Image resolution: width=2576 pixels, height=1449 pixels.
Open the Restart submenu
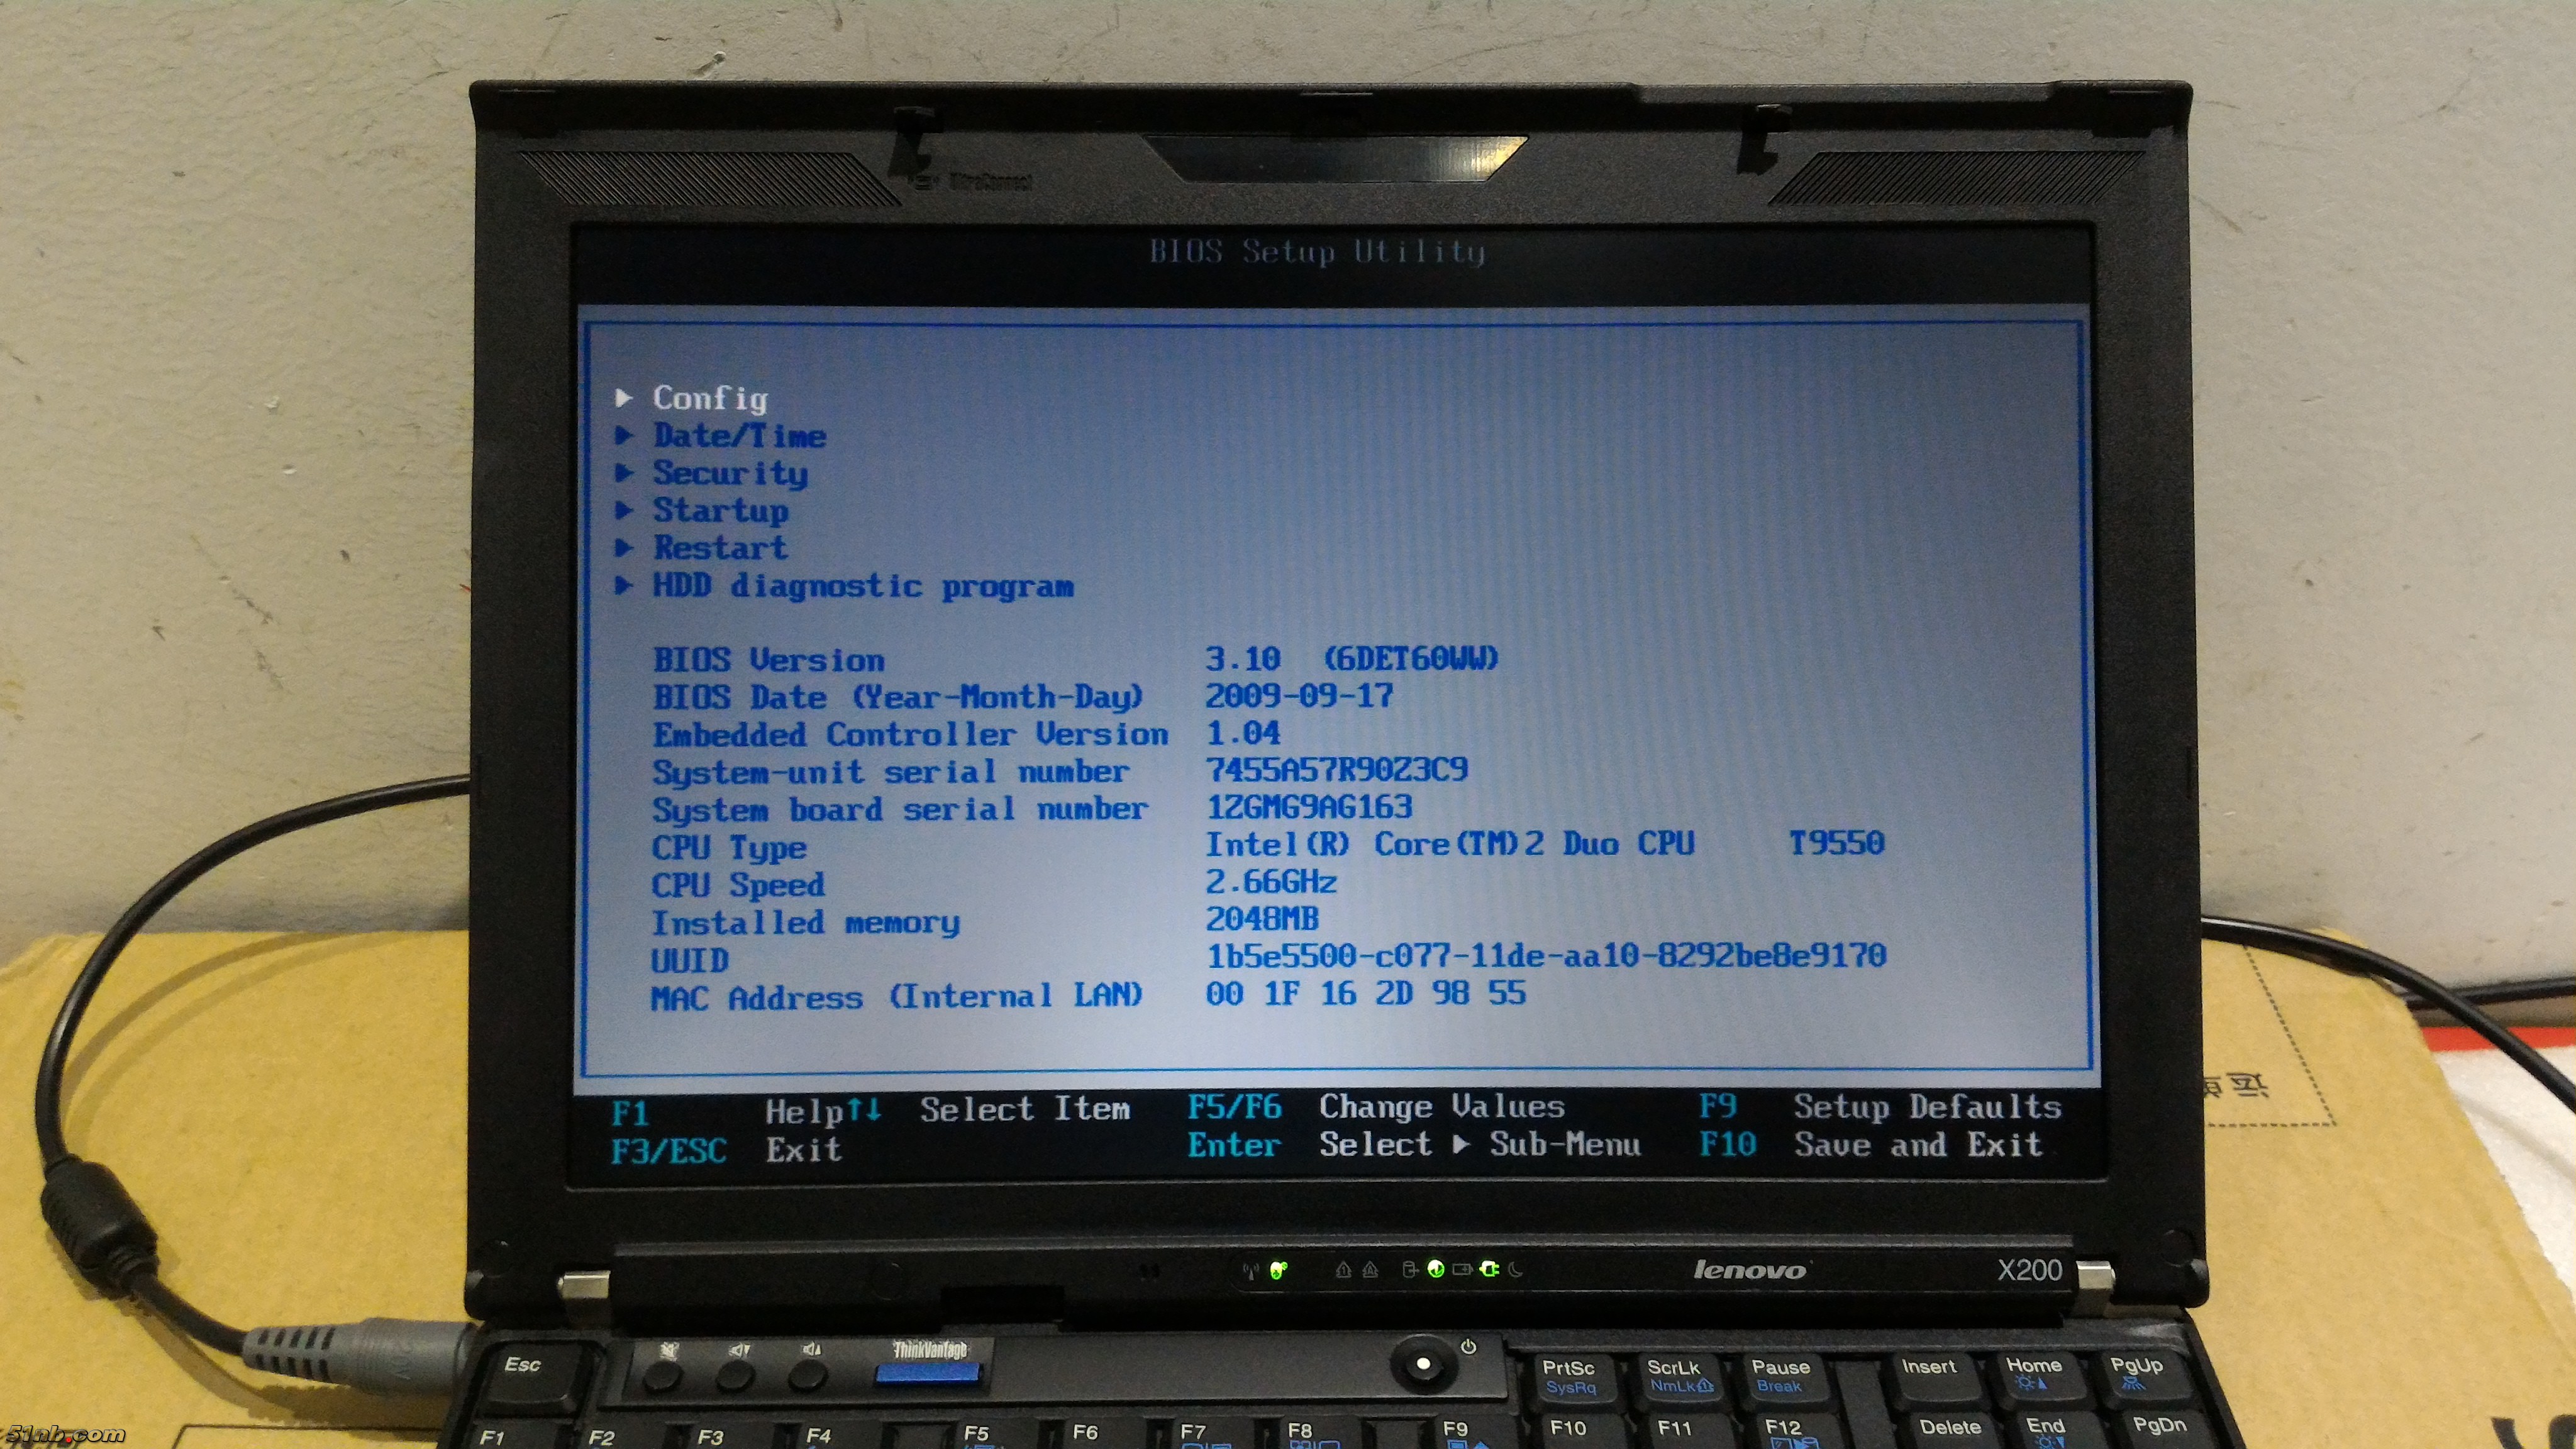click(x=720, y=548)
